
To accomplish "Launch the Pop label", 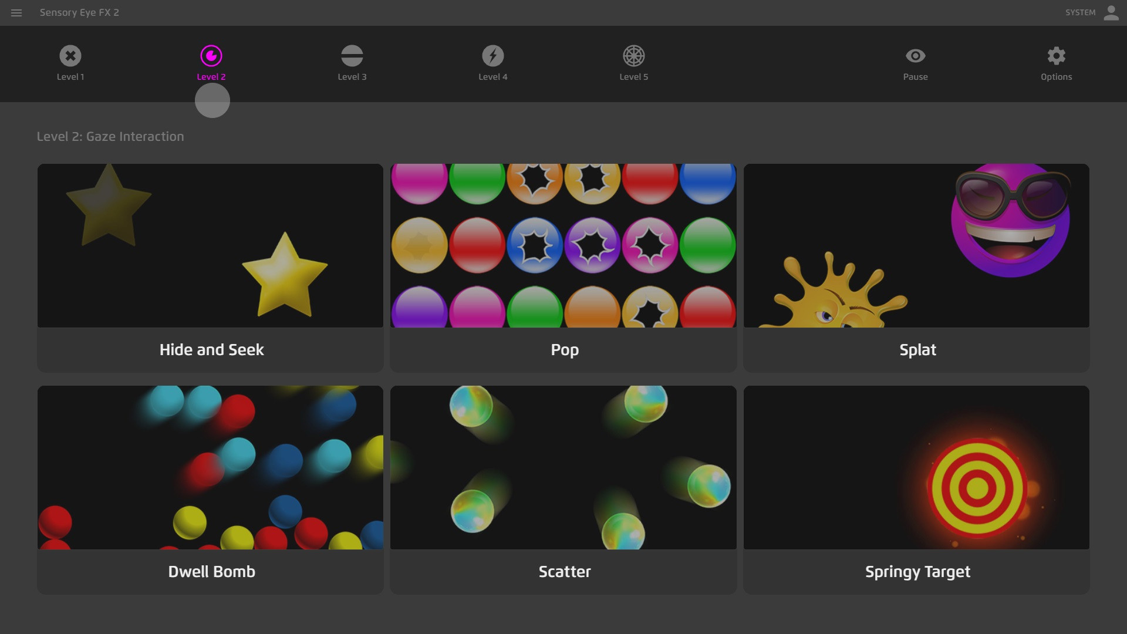I will click(565, 350).
